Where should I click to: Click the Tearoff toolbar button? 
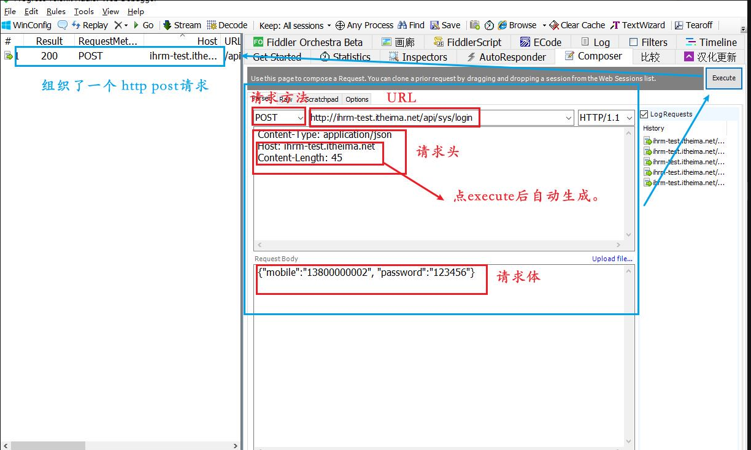(x=694, y=25)
